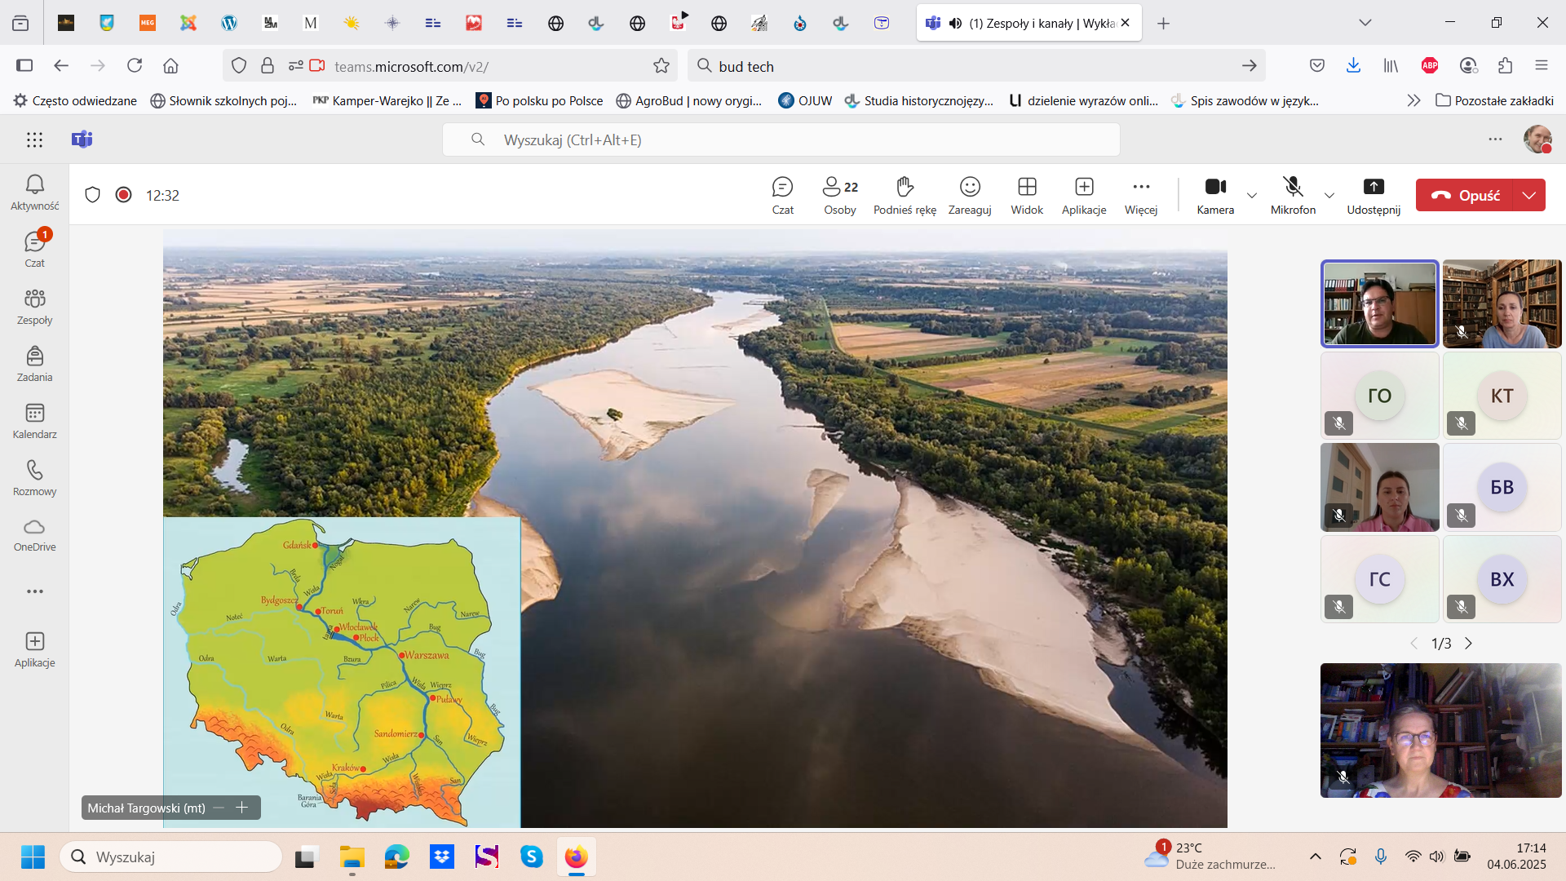Viewport: 1566px width, 881px height.
Task: Open Więcej more meeting options
Action: 1141,196
